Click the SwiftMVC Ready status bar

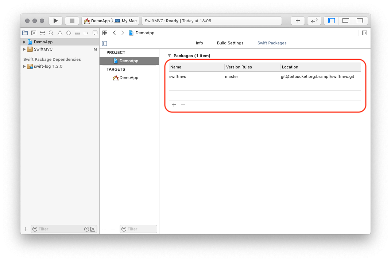click(212, 21)
